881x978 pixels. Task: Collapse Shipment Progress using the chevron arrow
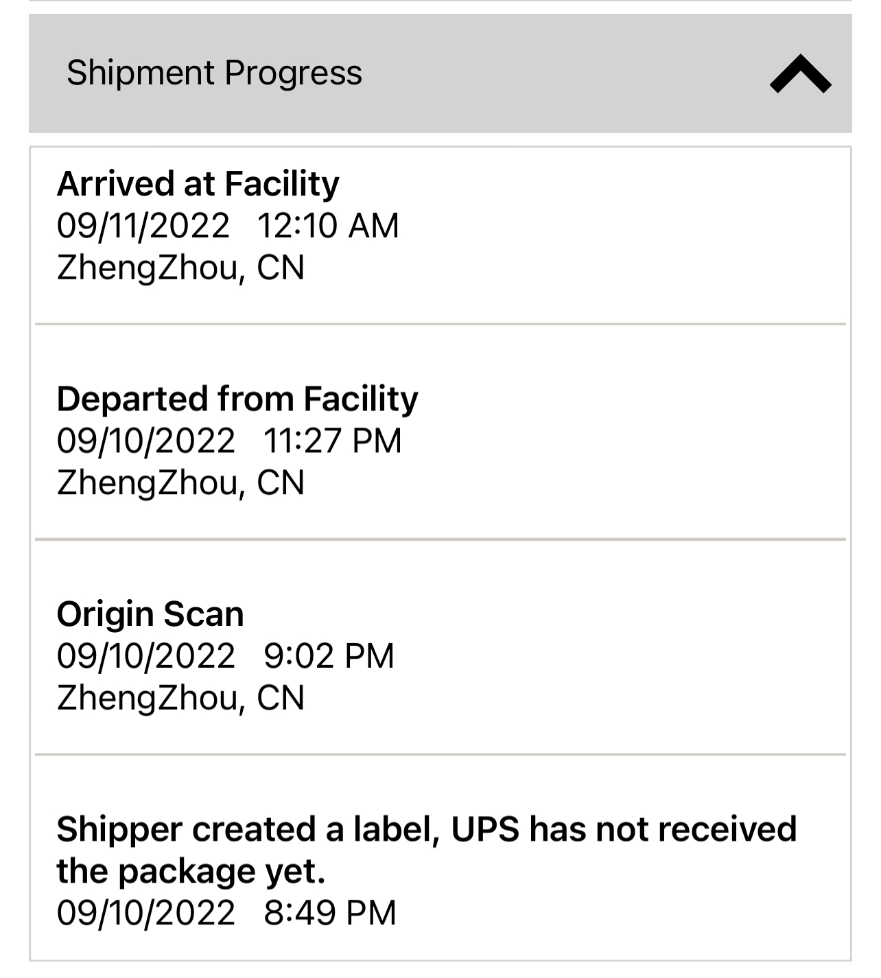click(800, 75)
